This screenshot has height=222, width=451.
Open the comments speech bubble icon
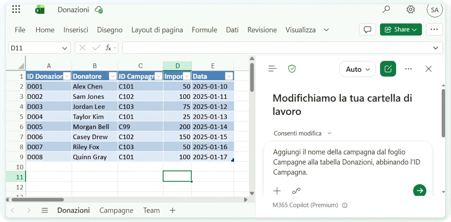(x=367, y=30)
